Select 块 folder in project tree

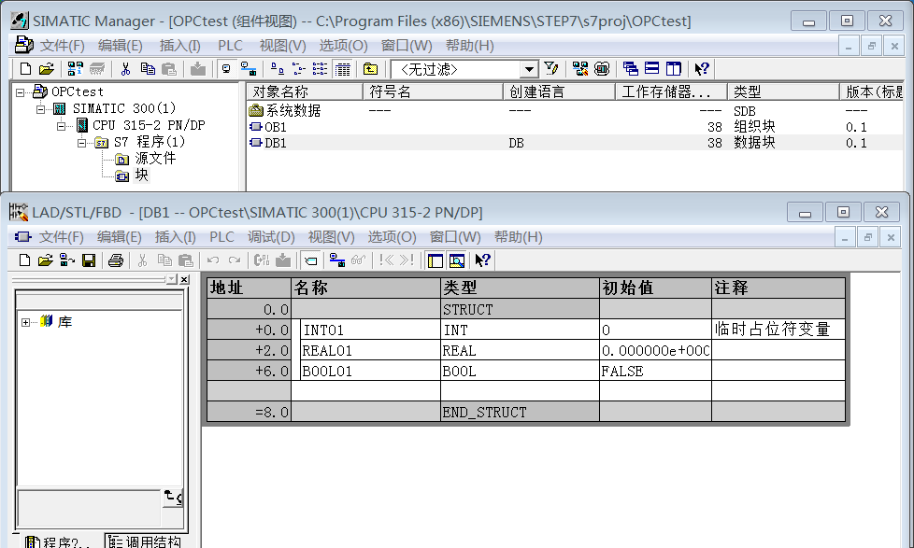tap(142, 176)
